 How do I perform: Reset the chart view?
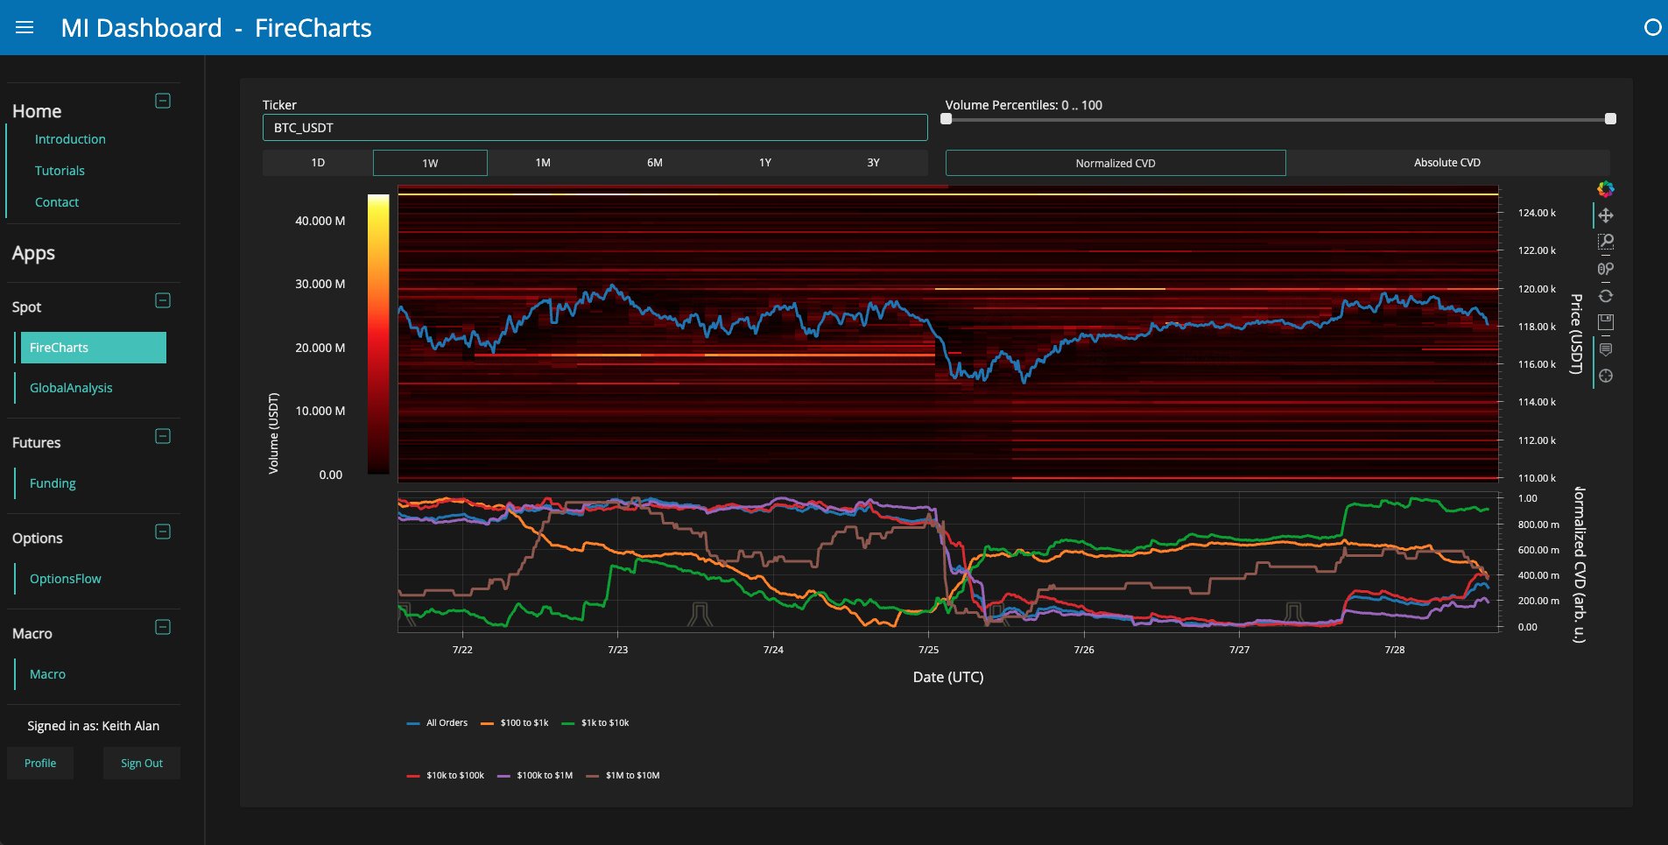coord(1605,296)
